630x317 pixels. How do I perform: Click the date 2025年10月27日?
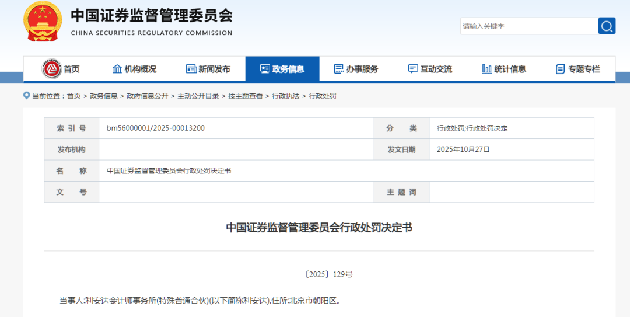point(463,149)
